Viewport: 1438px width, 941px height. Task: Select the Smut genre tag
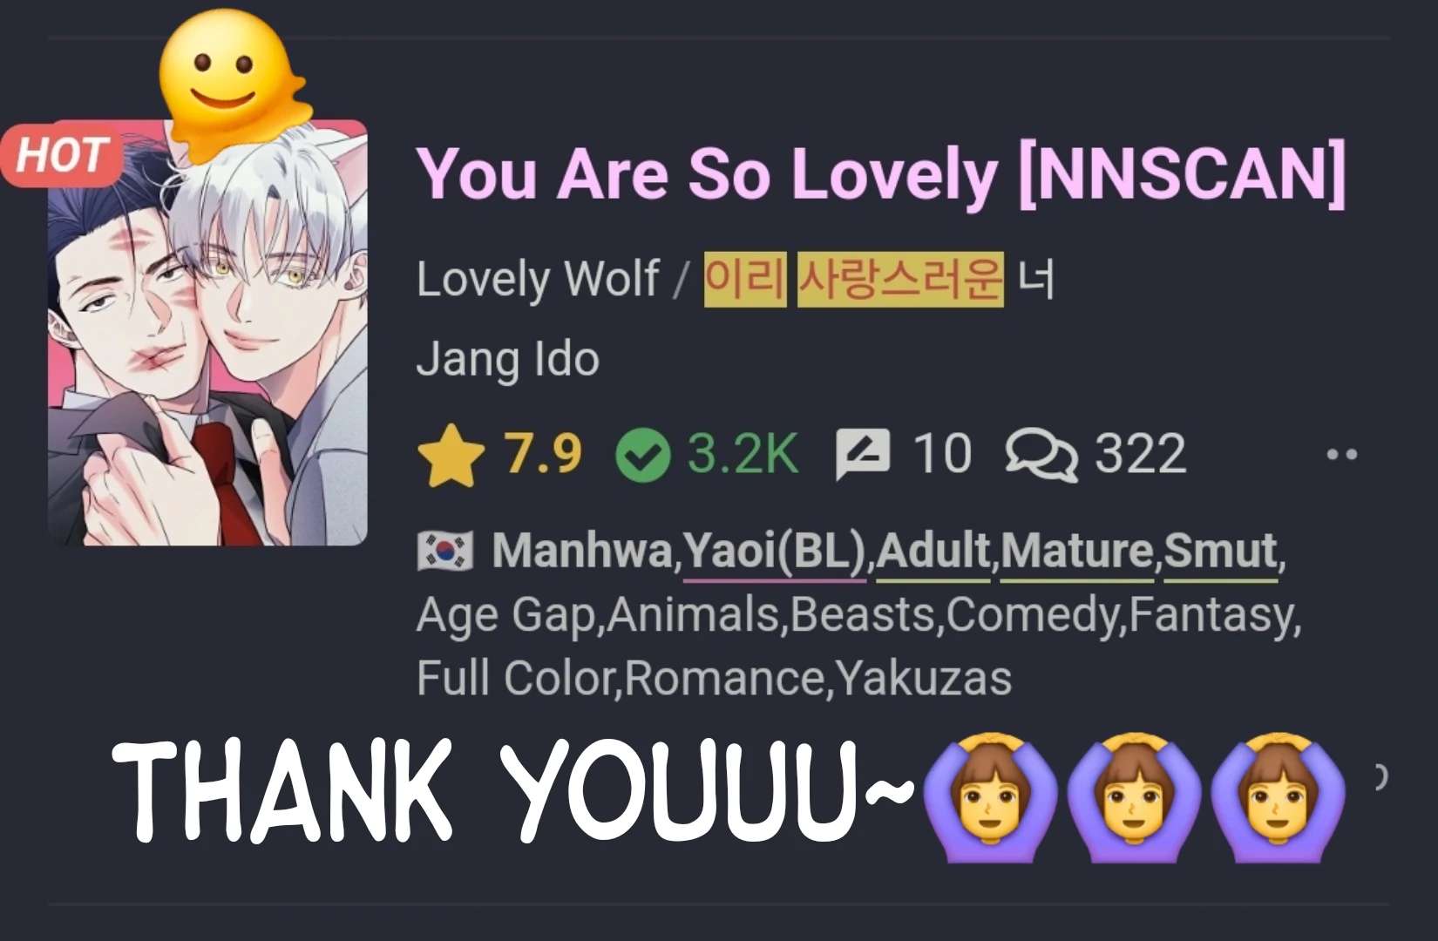pyautogui.click(x=1221, y=551)
